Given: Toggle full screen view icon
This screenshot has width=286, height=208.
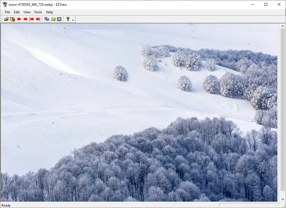Looking at the screenshot, I should pos(59,19).
